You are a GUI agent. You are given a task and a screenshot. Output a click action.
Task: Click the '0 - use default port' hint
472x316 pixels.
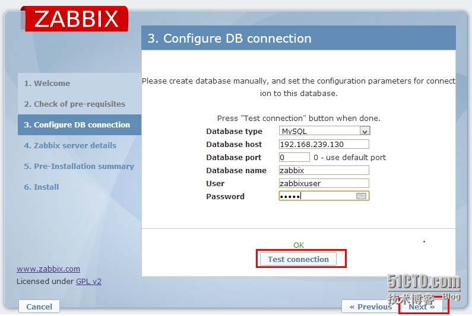click(350, 158)
